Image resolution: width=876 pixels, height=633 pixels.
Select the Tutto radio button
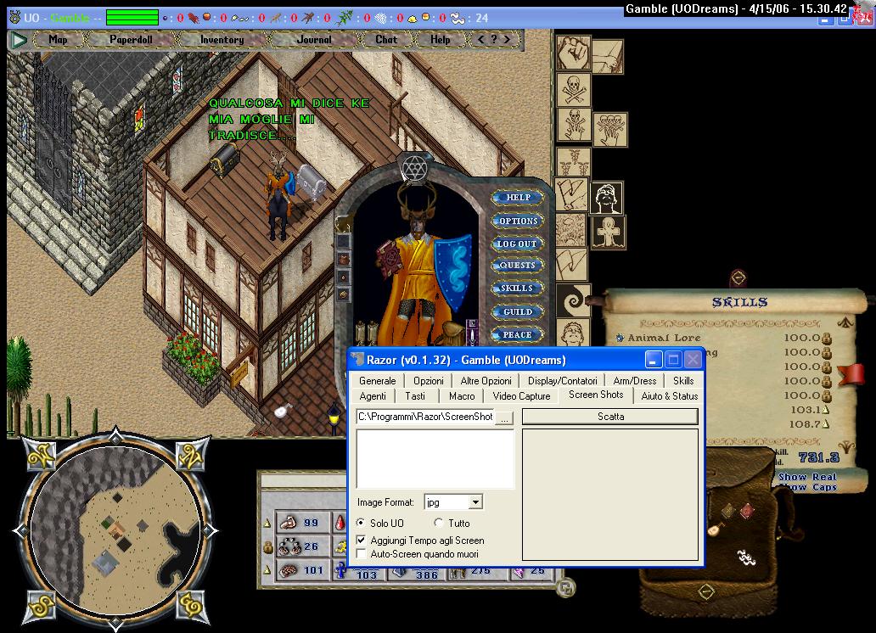[439, 523]
